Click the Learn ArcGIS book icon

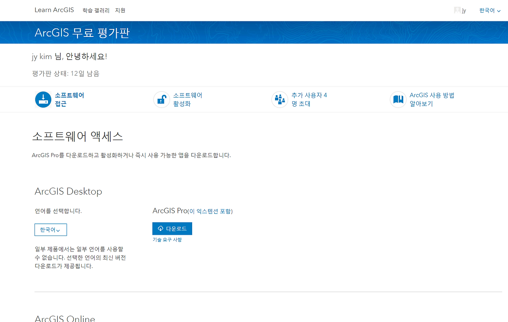click(x=398, y=100)
